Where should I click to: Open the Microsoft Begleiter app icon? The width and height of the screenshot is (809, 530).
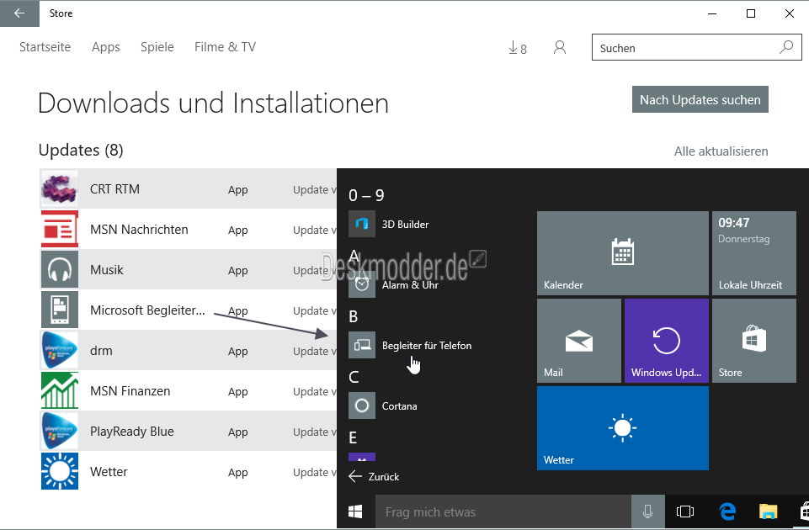pyautogui.click(x=59, y=310)
